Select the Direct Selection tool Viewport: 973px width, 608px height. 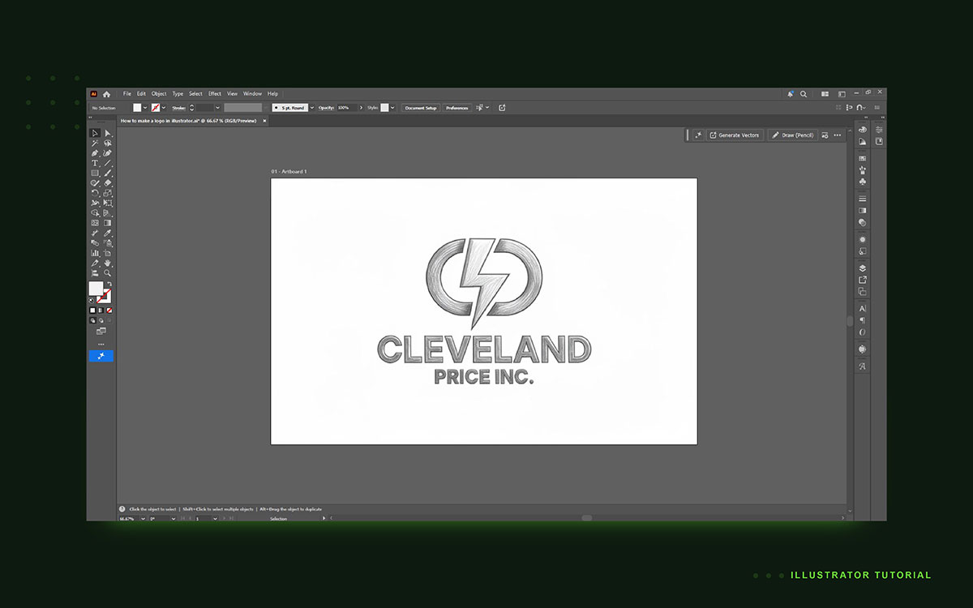pyautogui.click(x=107, y=133)
